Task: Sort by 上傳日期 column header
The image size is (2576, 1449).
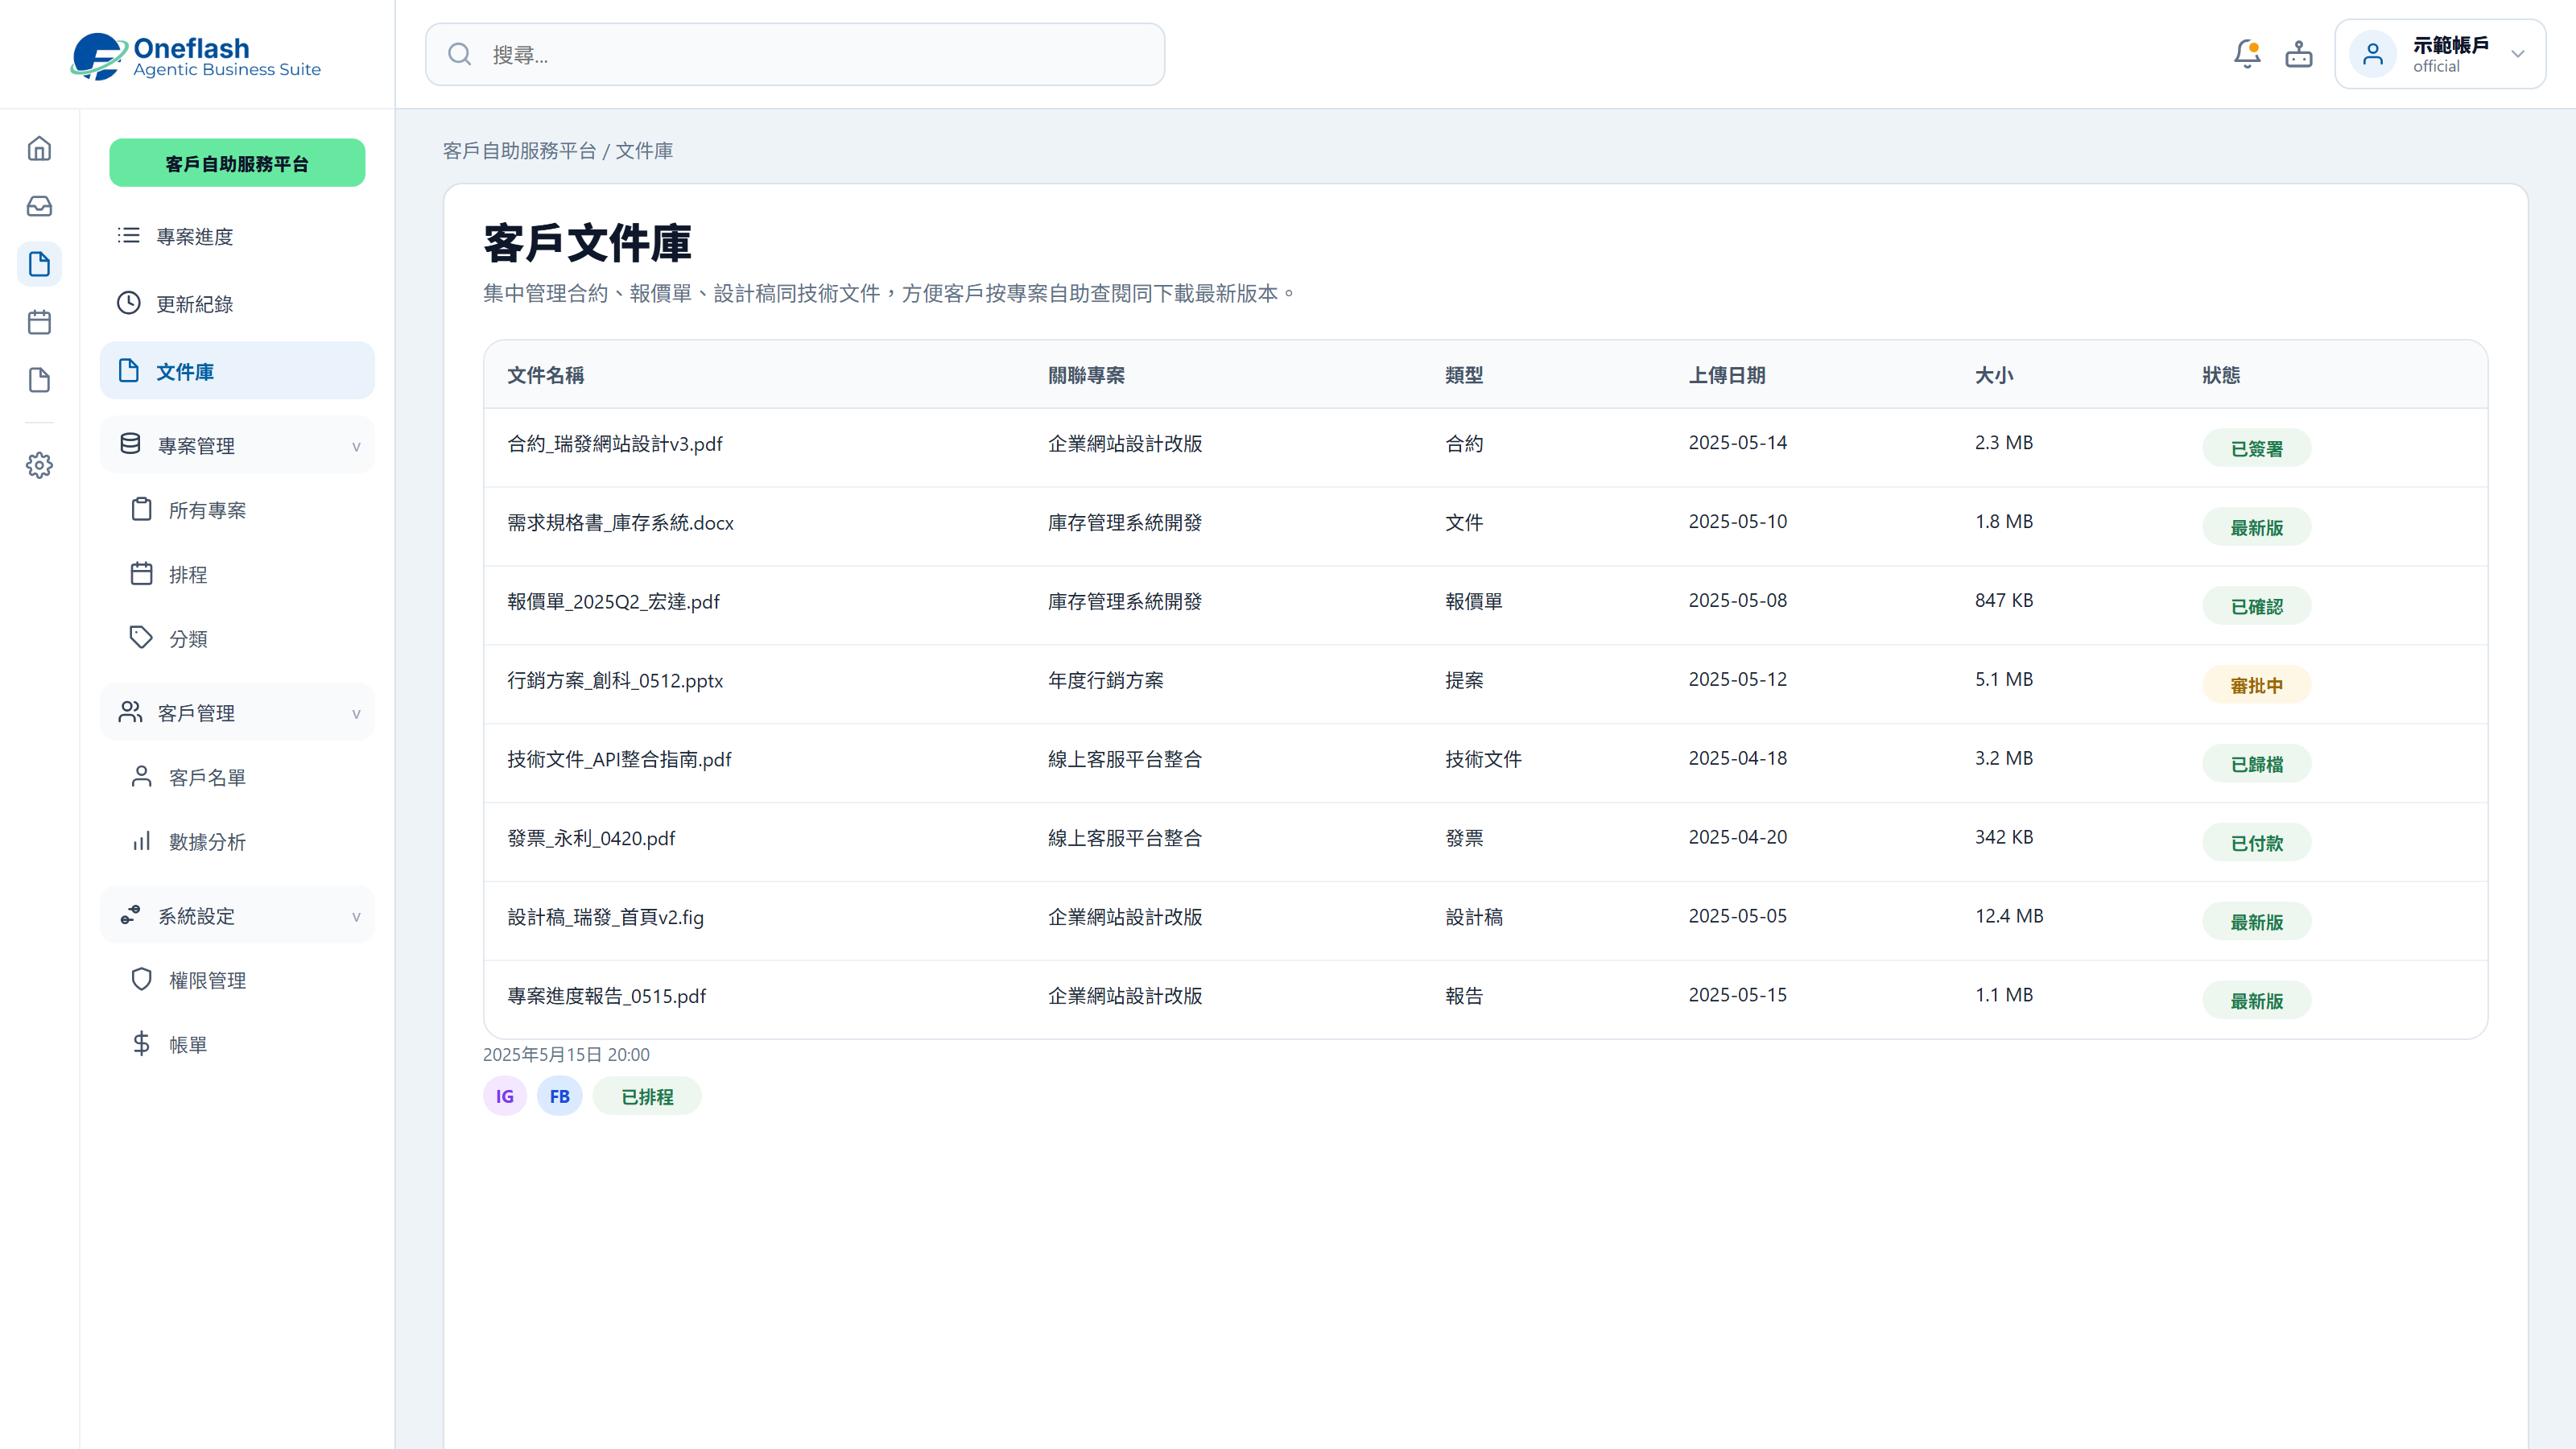Action: (x=1726, y=375)
